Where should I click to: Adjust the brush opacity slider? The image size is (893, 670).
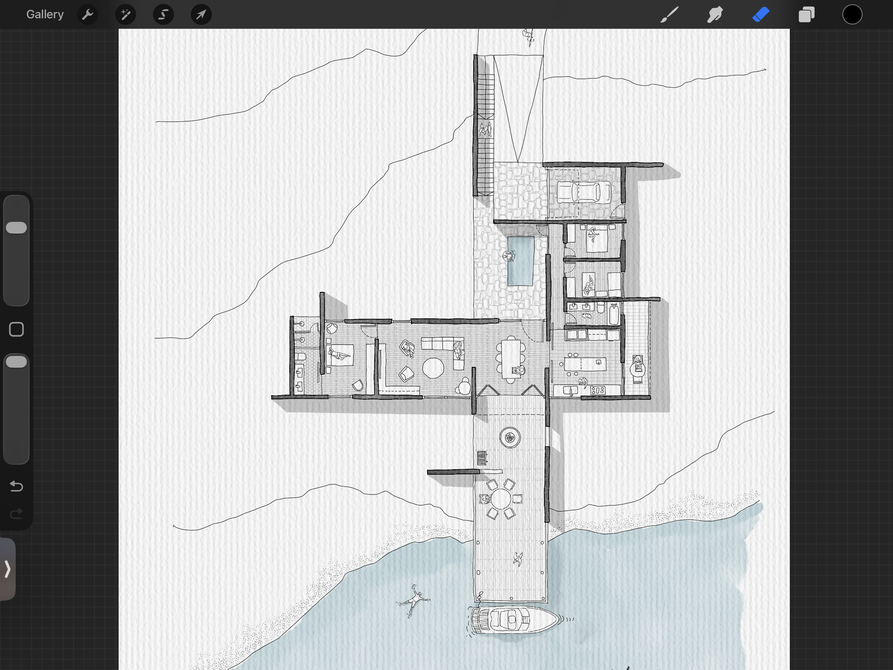(x=16, y=409)
